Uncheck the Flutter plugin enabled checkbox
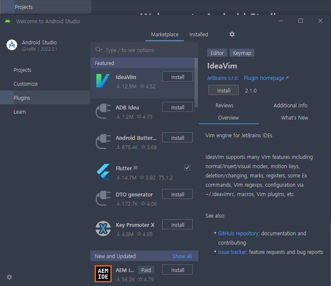Screen dimensions: 331x286 tap(187, 168)
